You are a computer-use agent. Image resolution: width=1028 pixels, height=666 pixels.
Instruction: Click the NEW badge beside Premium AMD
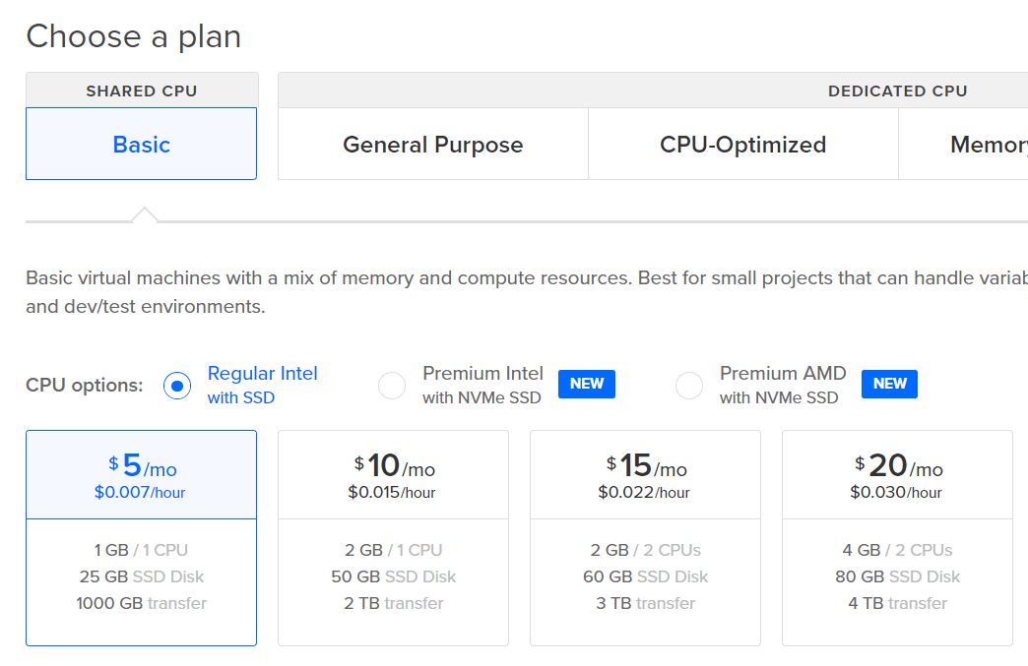(889, 384)
